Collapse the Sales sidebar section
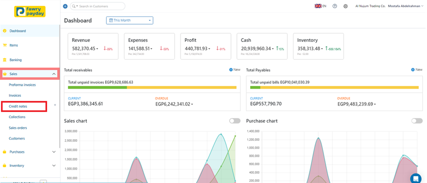The image size is (427, 183). (x=54, y=74)
